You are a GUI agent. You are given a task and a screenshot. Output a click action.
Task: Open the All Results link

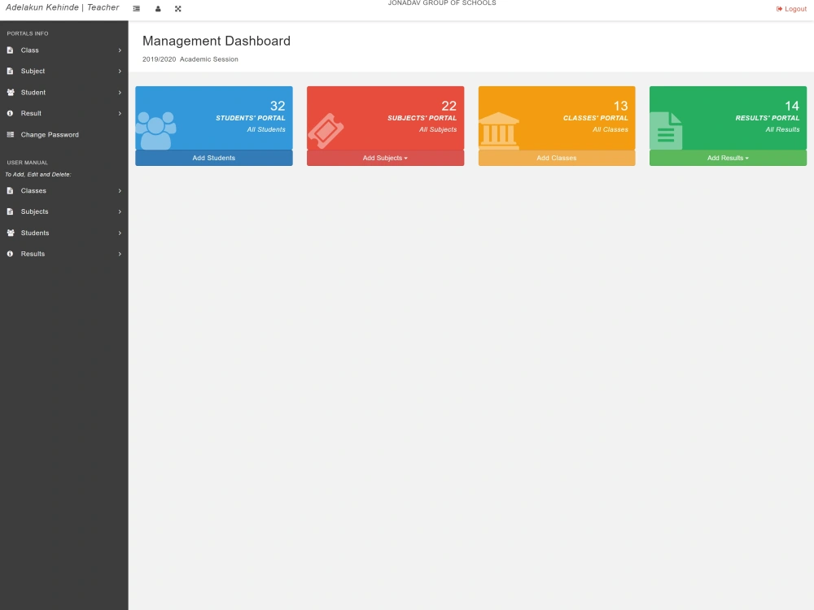[782, 129]
